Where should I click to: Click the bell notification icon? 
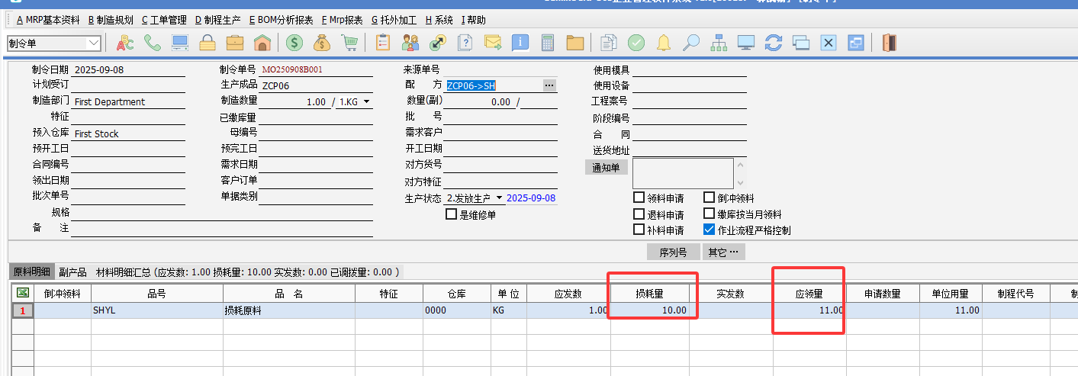[x=664, y=43]
